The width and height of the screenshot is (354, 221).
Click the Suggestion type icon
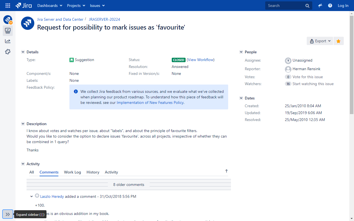[x=72, y=60]
